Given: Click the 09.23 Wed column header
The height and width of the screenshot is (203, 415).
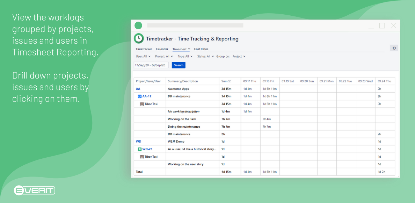Looking at the screenshot, I should click(365, 81).
